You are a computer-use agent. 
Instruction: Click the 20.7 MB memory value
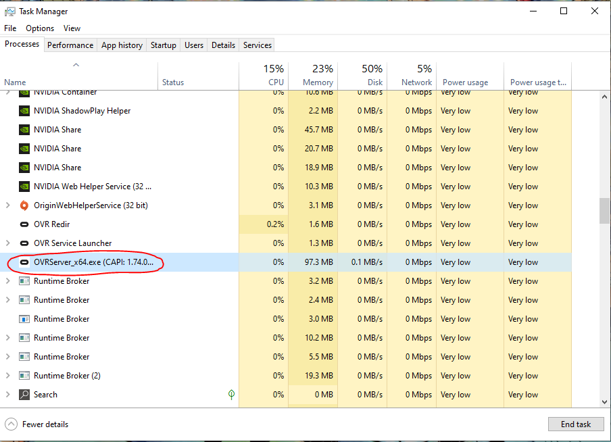(319, 149)
